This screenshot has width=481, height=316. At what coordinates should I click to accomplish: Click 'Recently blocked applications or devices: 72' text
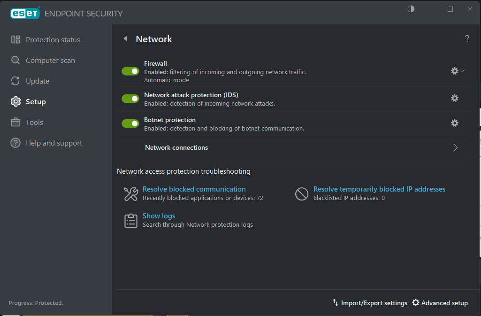point(203,198)
